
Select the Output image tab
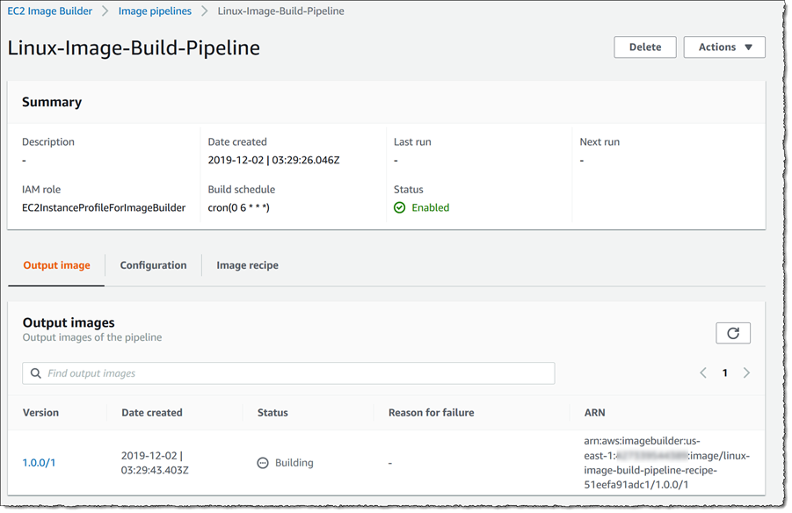(56, 265)
